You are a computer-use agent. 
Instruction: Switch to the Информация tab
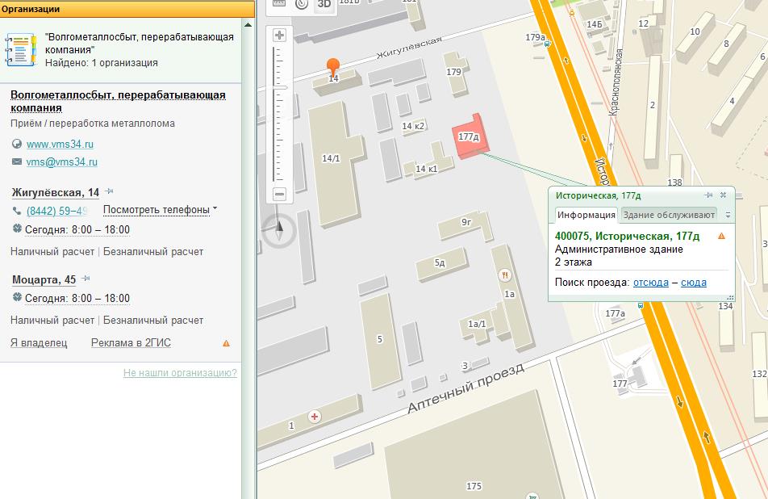pos(586,215)
